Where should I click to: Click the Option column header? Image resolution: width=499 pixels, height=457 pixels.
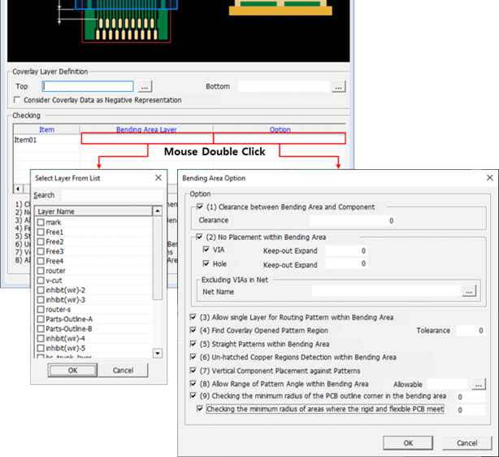tap(280, 129)
